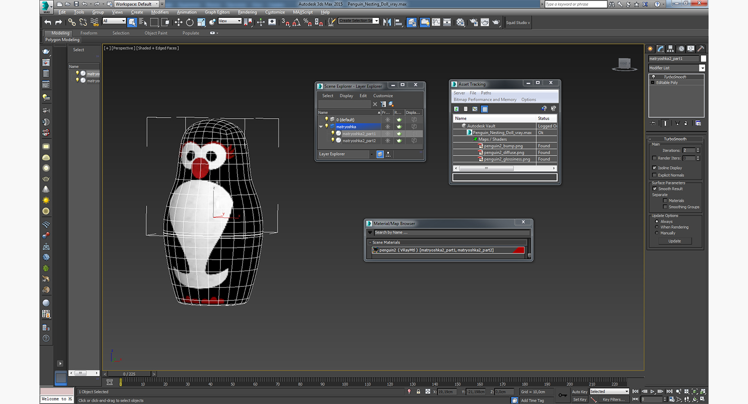This screenshot has width=748, height=404.
Task: Open the Align tool
Action: coord(398,22)
